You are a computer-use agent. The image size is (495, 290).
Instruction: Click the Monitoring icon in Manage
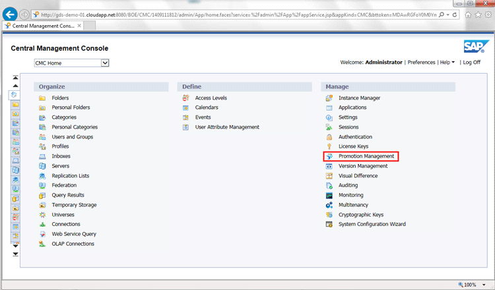[x=329, y=195]
